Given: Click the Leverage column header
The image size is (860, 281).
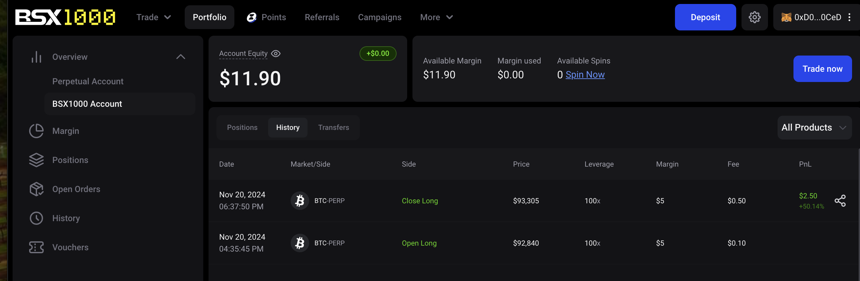Looking at the screenshot, I should [599, 164].
